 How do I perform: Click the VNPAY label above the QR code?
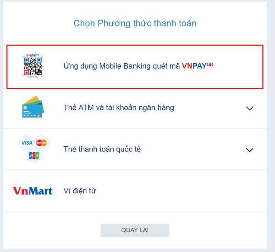point(33,55)
